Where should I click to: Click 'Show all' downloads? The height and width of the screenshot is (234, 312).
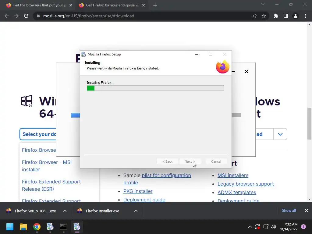289,211
